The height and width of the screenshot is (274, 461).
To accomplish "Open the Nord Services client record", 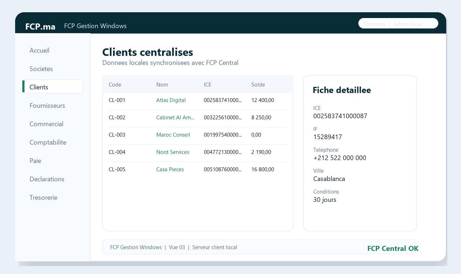I will point(173,152).
